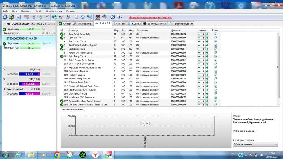Click the disk with green check icon
283x159 pixels.
40,17
